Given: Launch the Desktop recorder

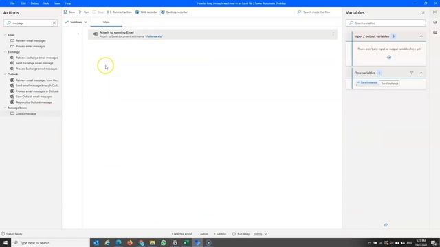Looking at the screenshot, I should [174, 12].
